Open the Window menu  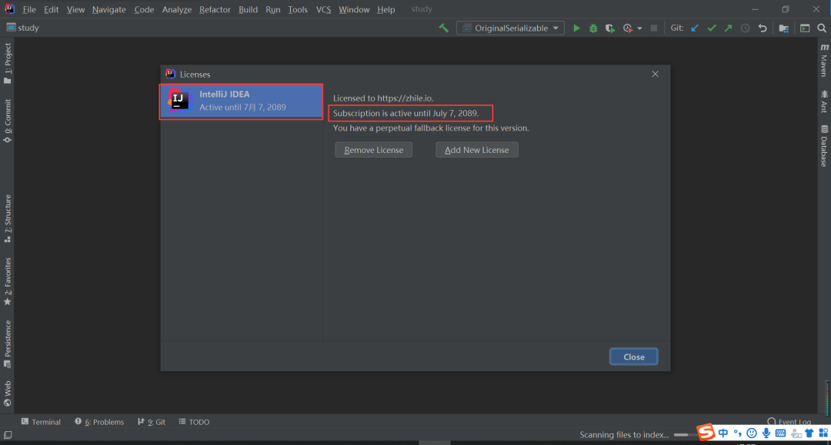click(354, 9)
